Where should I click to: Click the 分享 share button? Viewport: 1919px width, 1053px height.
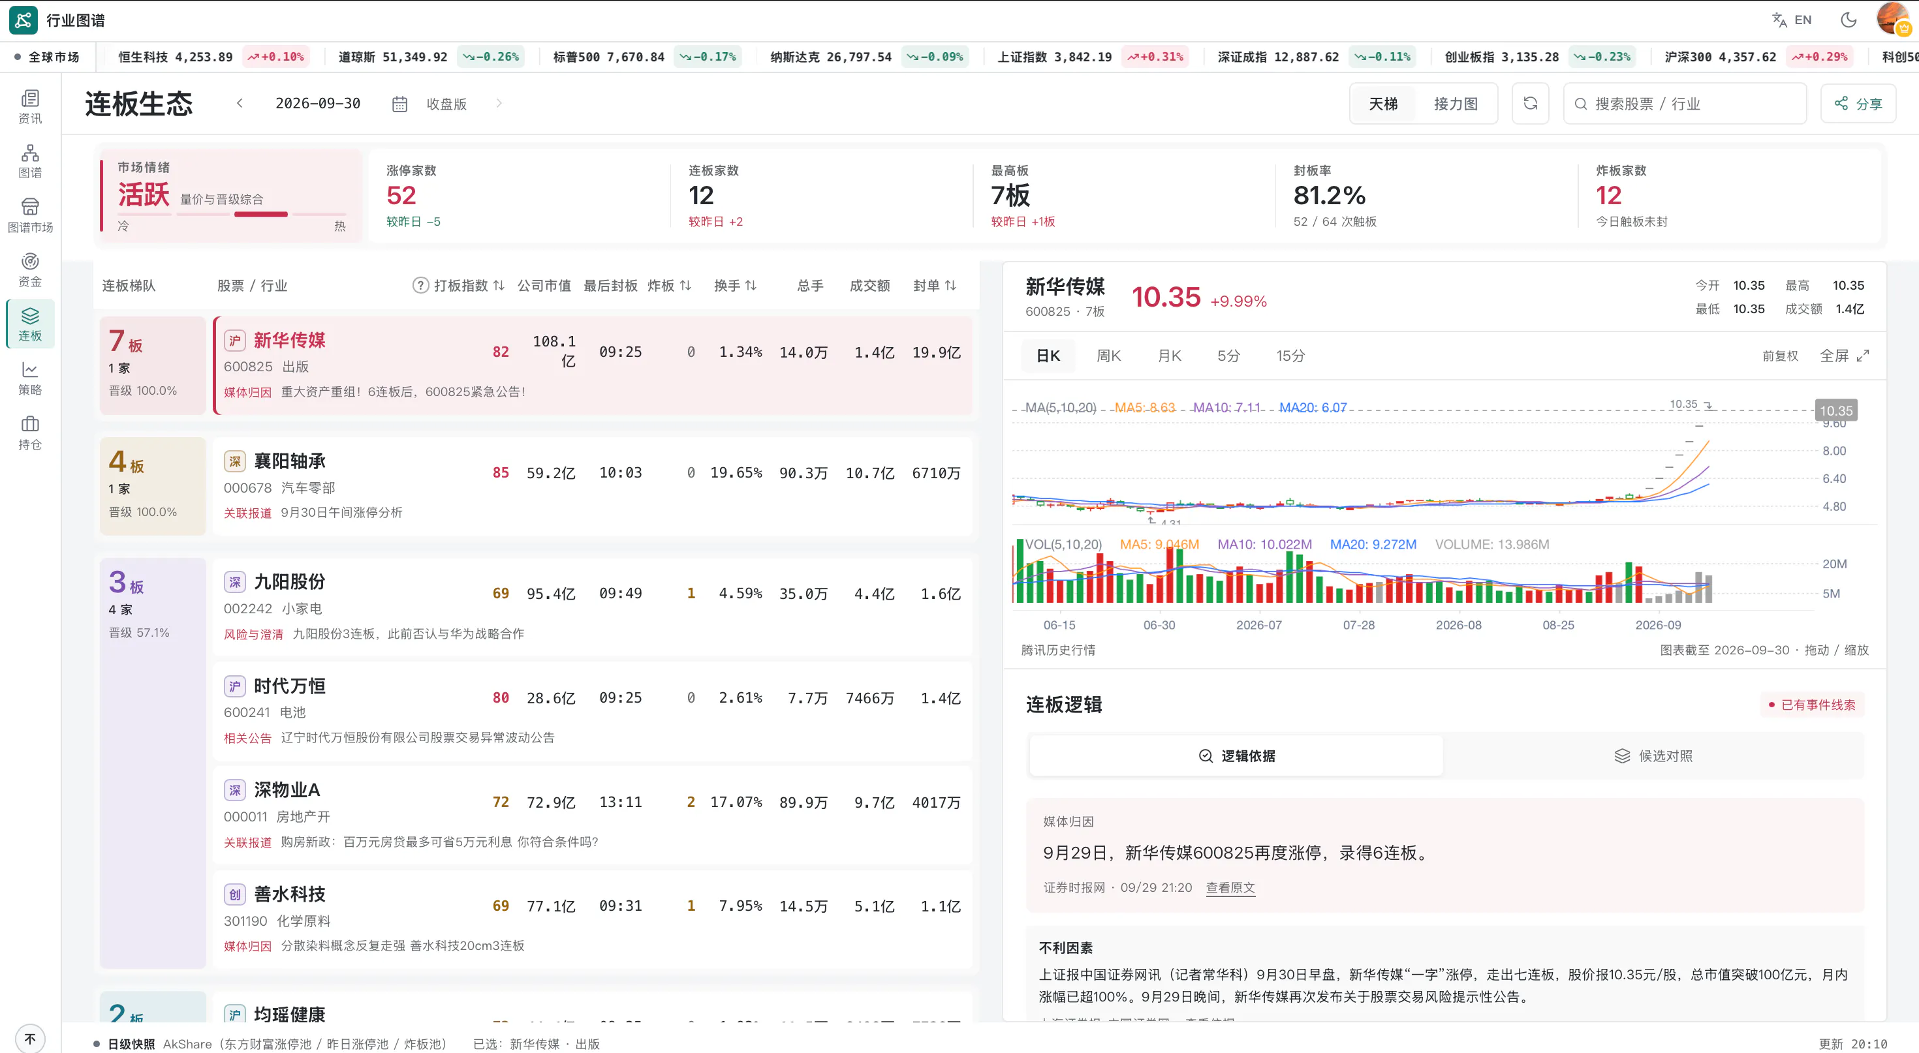point(1858,104)
